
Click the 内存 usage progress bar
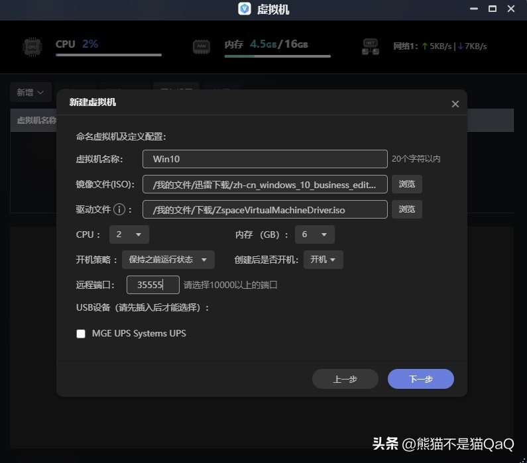pyautogui.click(x=278, y=56)
